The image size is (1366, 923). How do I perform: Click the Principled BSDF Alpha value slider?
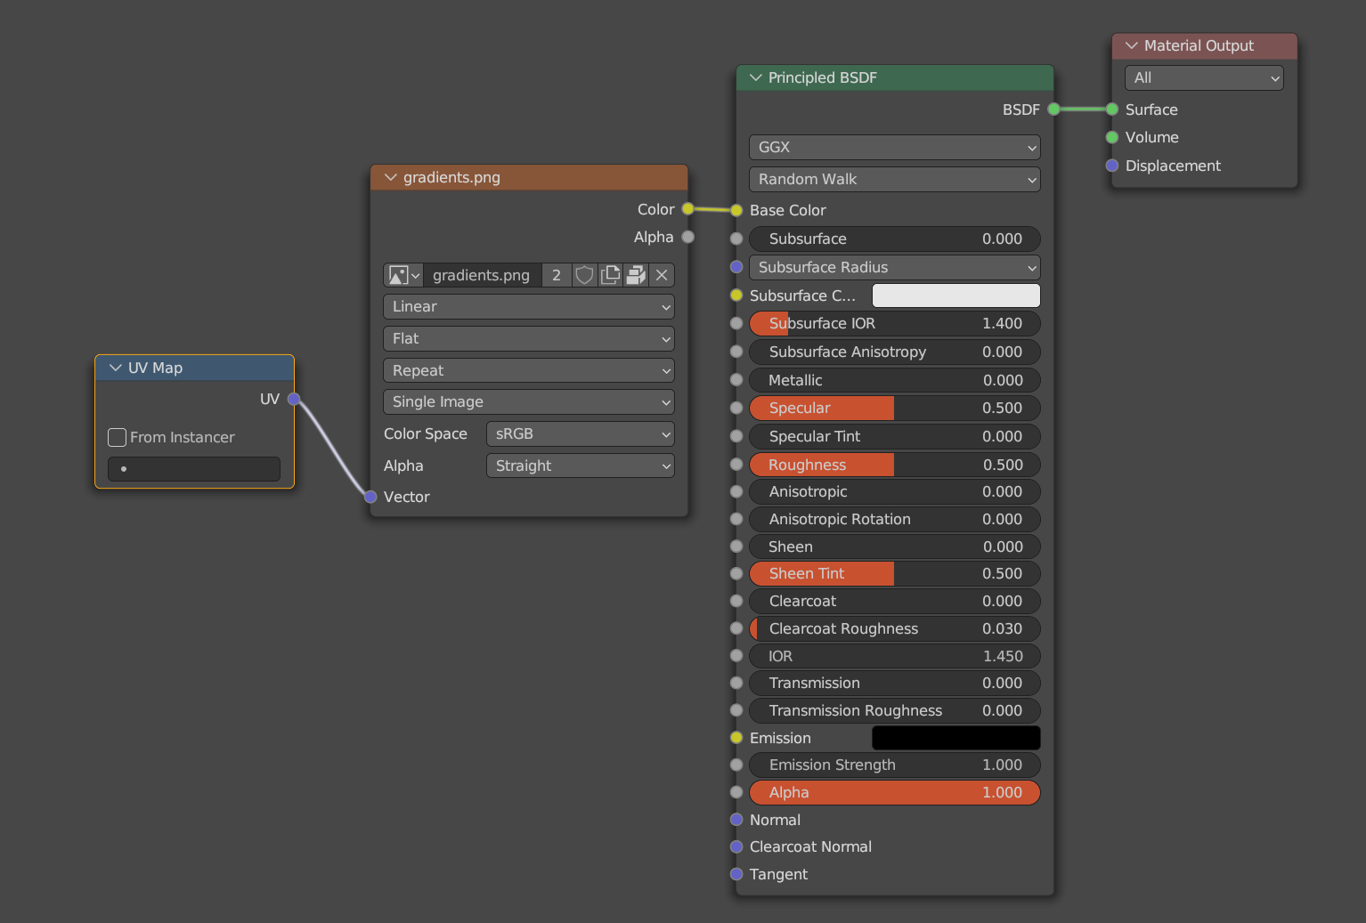tap(895, 792)
